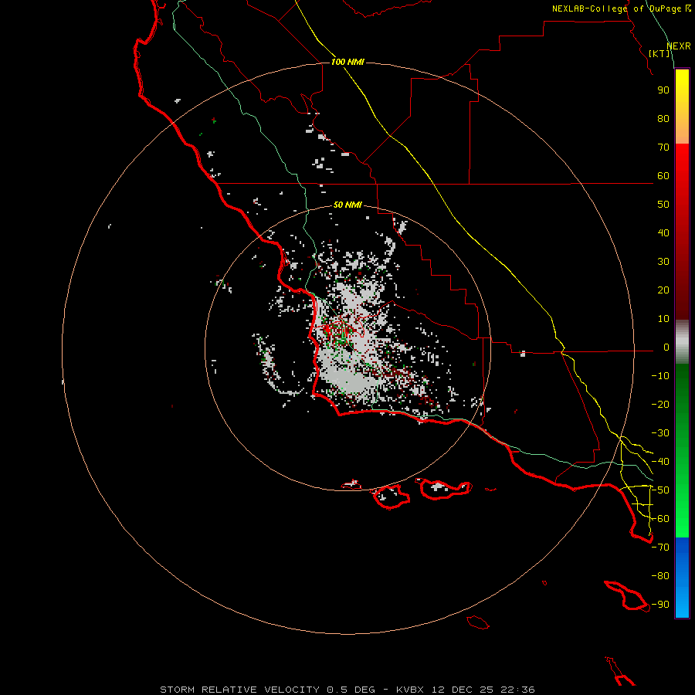The image size is (695, 695).
Task: Click the positive 60 value on the velocity scale
Action: (x=663, y=175)
